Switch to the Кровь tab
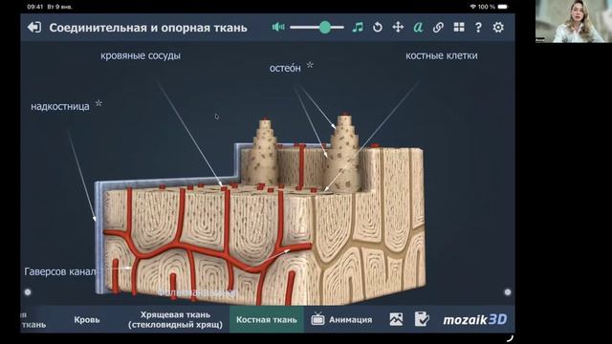612x344 pixels. [87, 319]
